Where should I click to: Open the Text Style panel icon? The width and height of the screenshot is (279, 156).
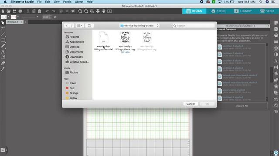pos(276,61)
